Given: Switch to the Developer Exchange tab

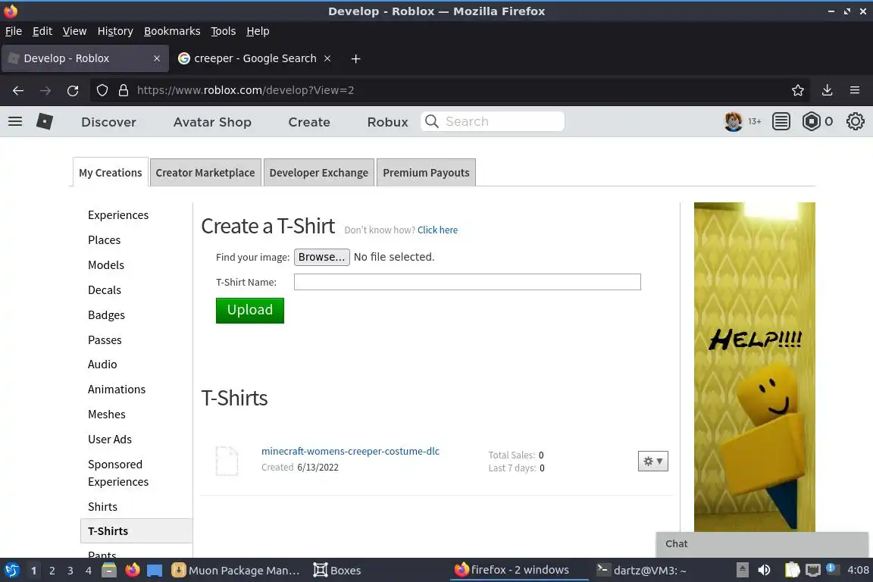Looking at the screenshot, I should coord(319,173).
